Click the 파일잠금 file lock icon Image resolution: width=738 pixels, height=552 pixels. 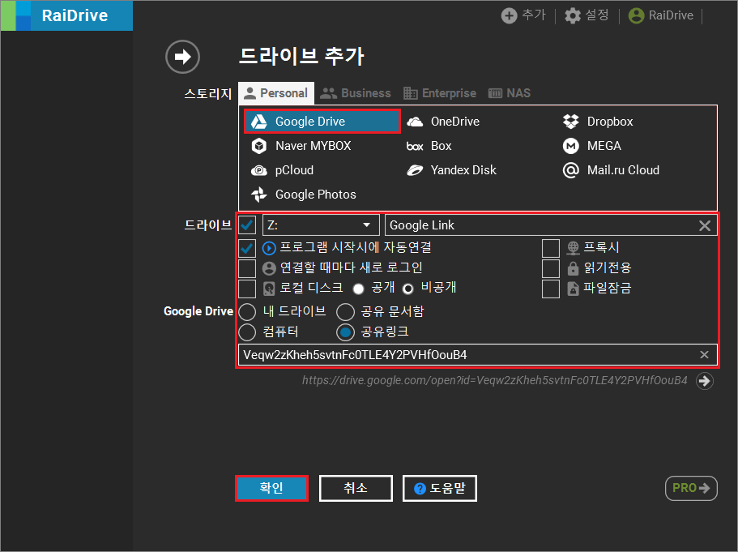coord(573,289)
